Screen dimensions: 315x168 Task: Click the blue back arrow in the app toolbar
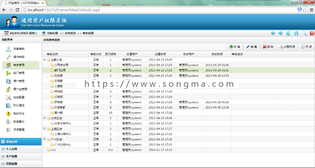(273, 33)
